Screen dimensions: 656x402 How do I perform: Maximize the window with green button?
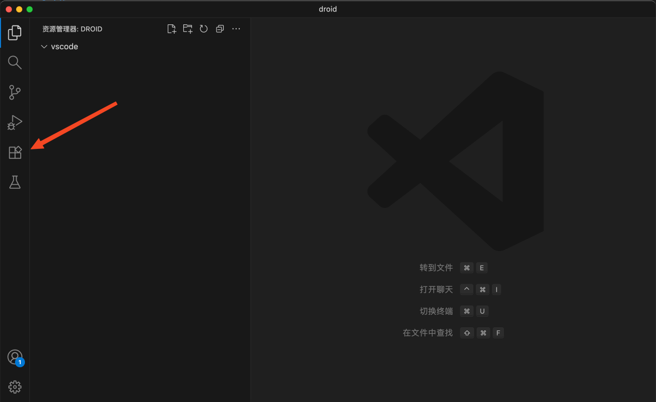tap(30, 9)
